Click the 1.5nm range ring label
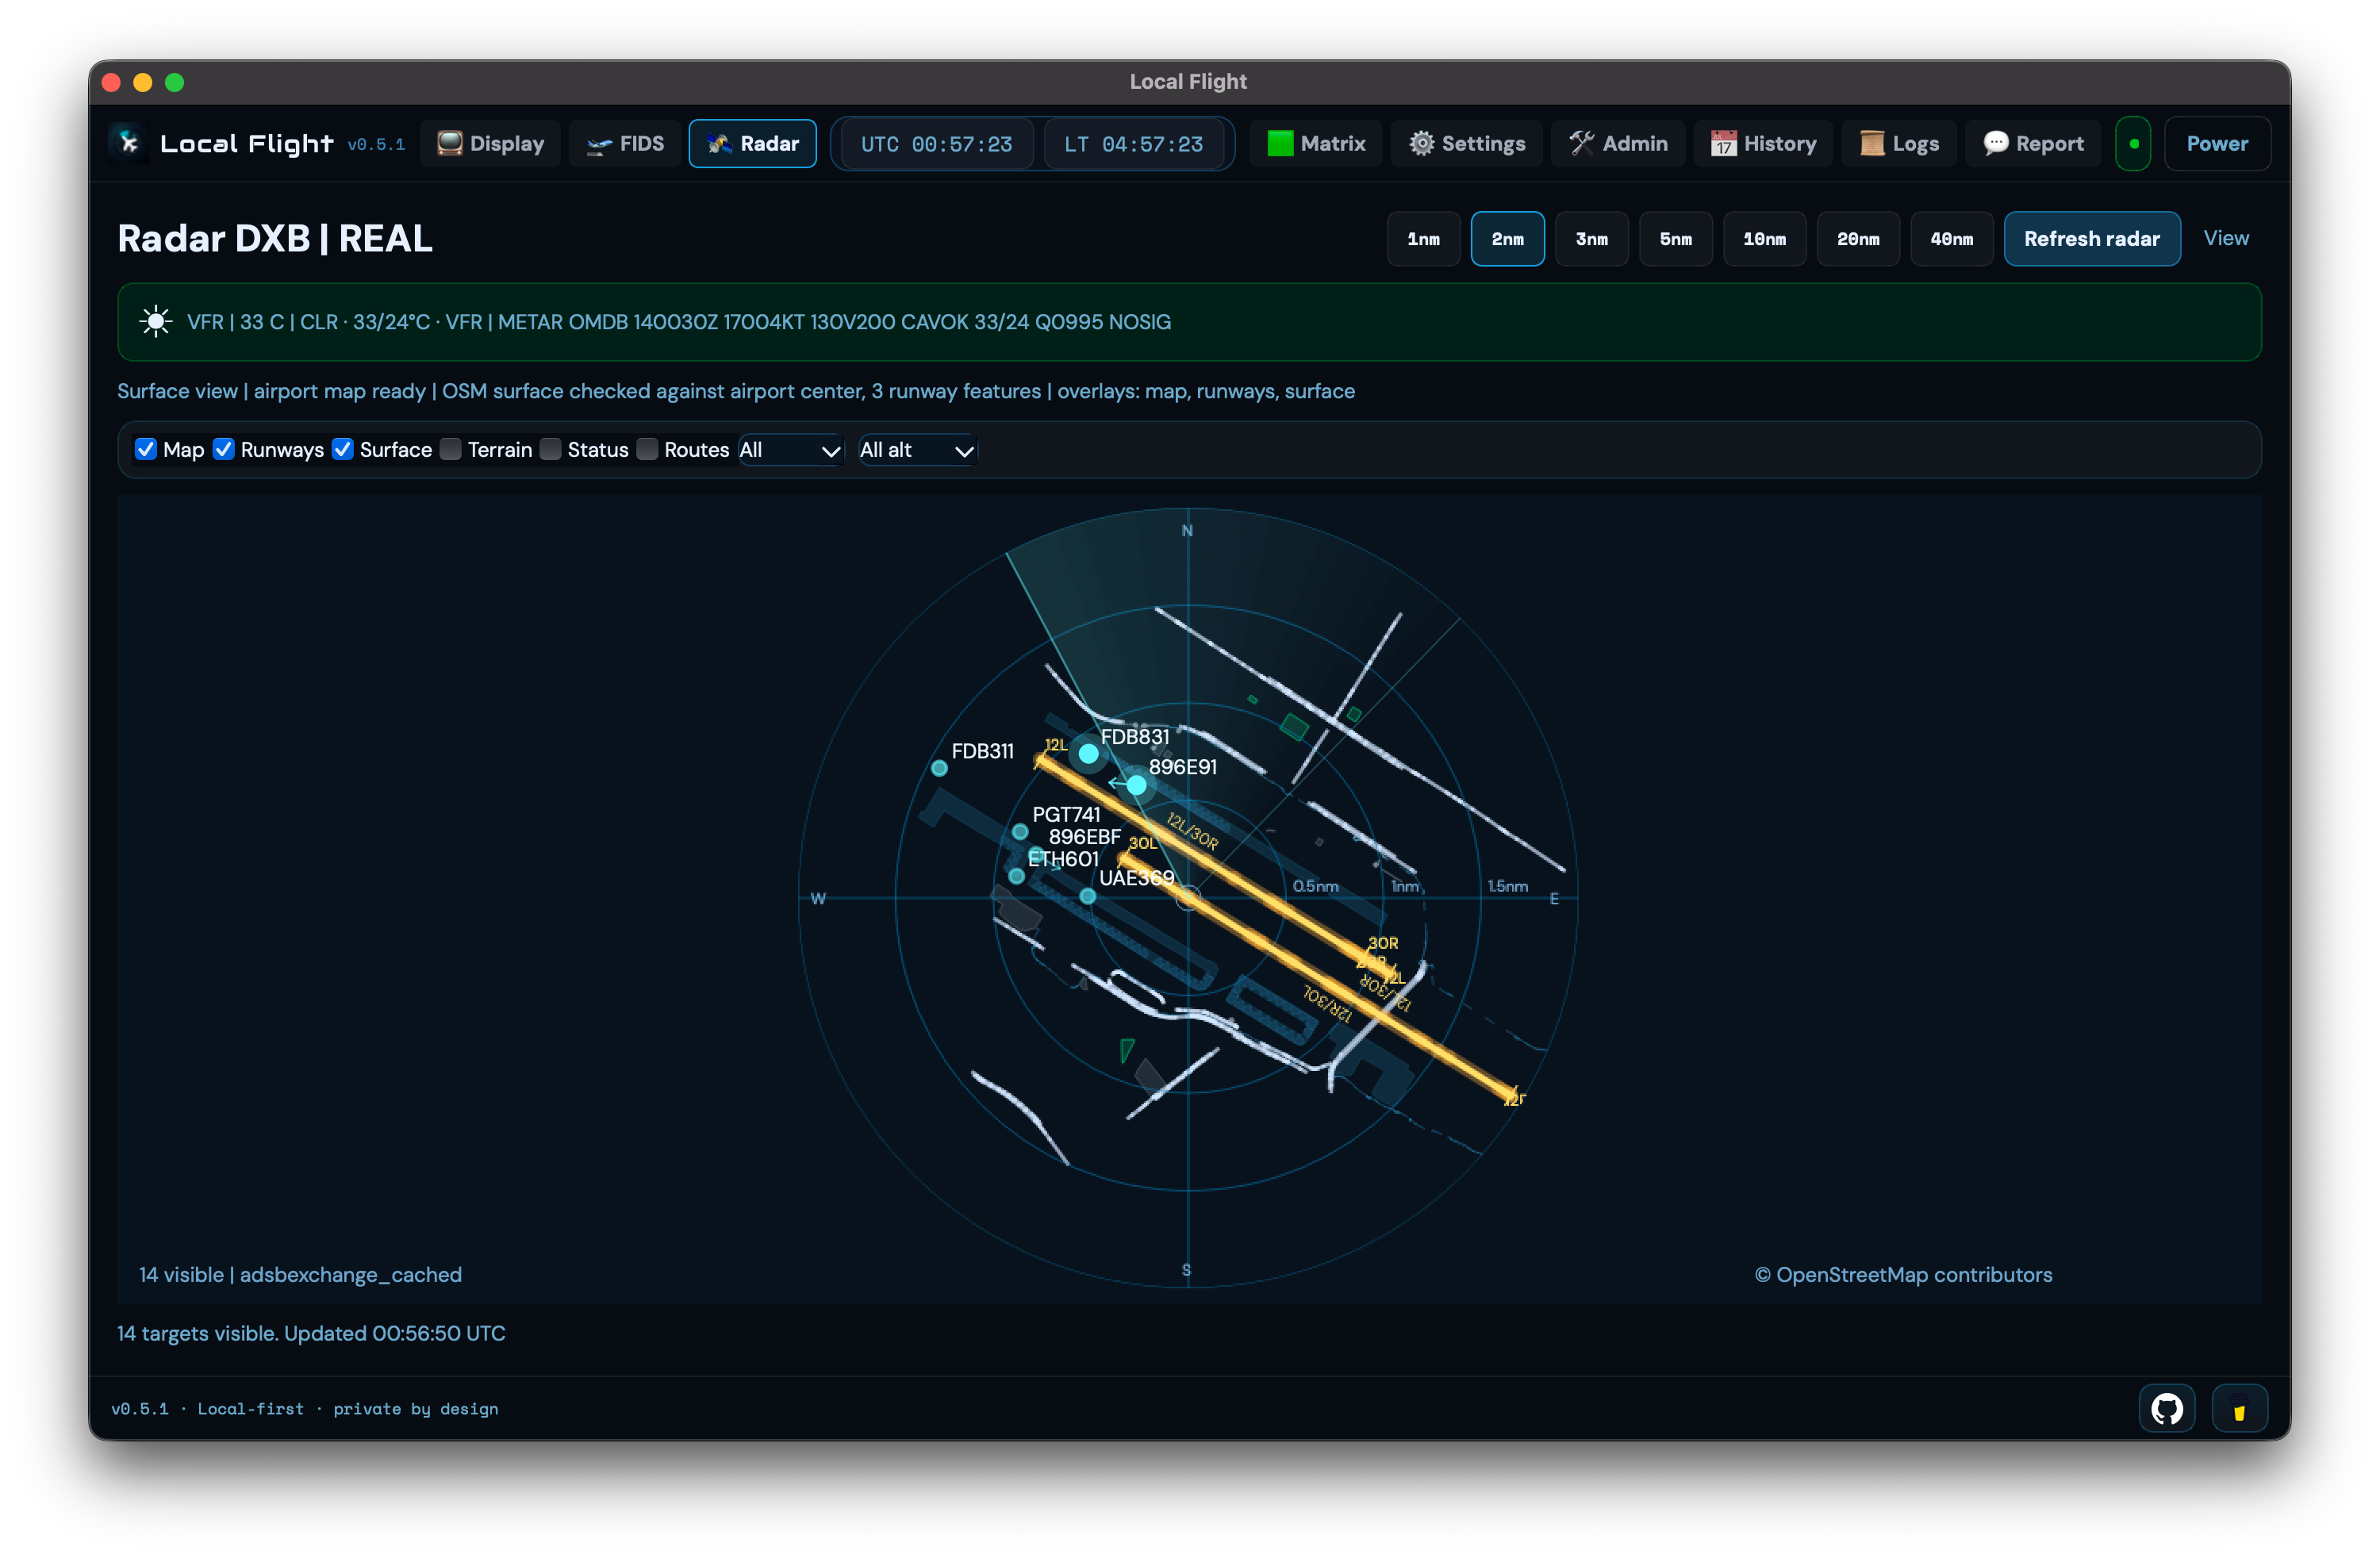 [1508, 887]
